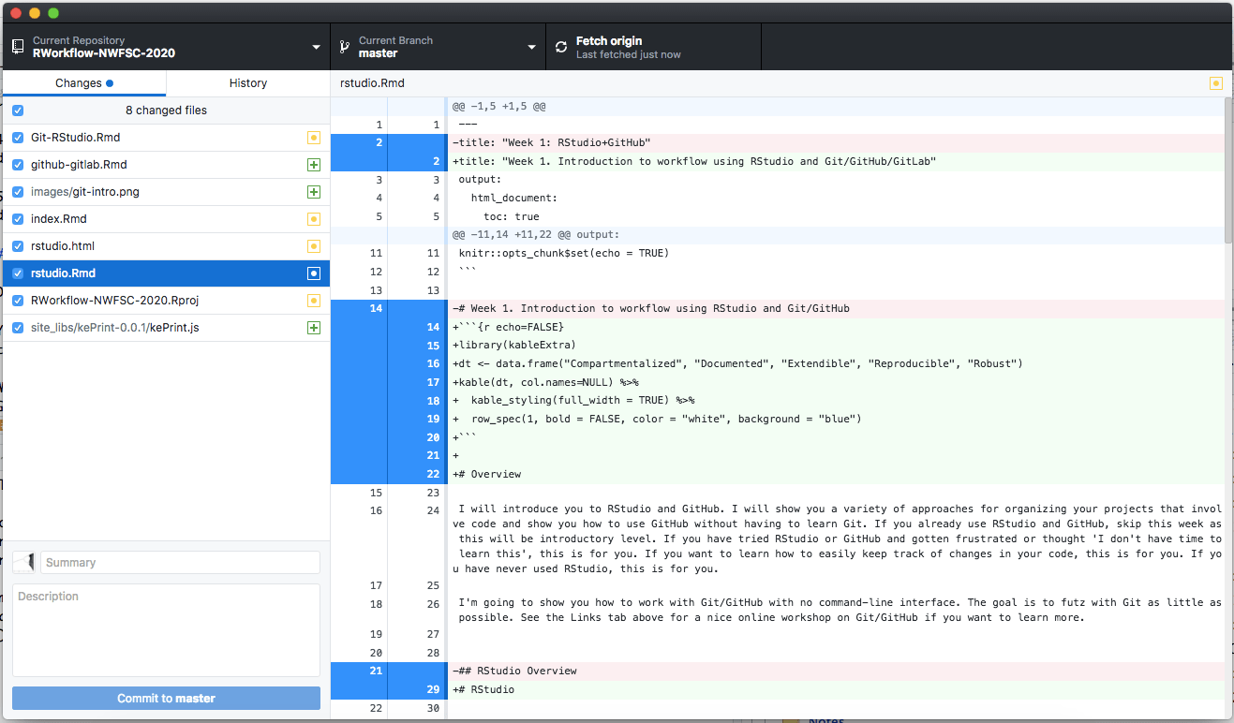Select the site_libs kePrint.js file row
The width and height of the screenshot is (1234, 723).
[x=166, y=328]
